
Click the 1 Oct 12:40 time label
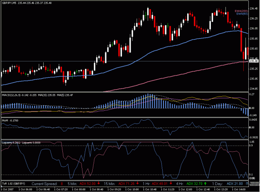tap(203, 190)
